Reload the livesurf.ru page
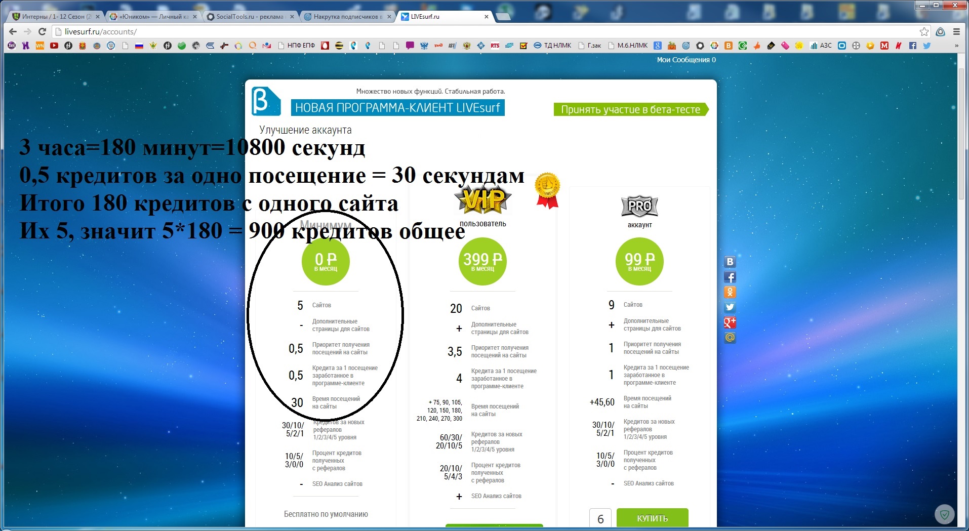This screenshot has width=969, height=531. (x=43, y=31)
